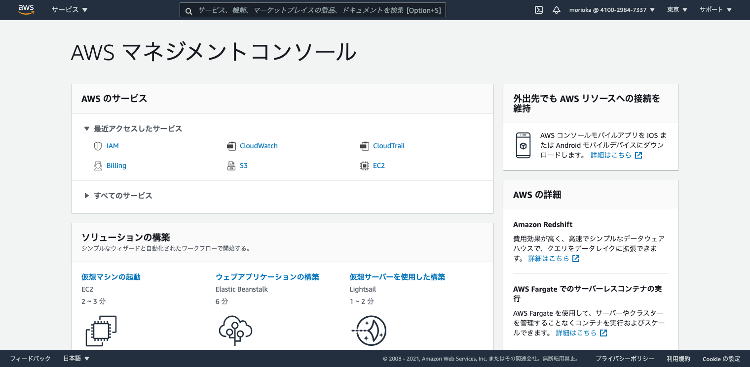The width and height of the screenshot is (750, 367).
Task: Click the EC2 subtitle under 仮想マシンの起動
Action: coord(87,289)
